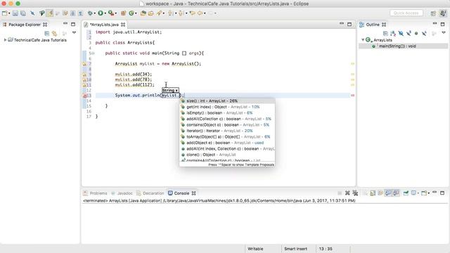Click the warning marker on line 7
Viewport: 450px width, 253px height.
coord(84,64)
